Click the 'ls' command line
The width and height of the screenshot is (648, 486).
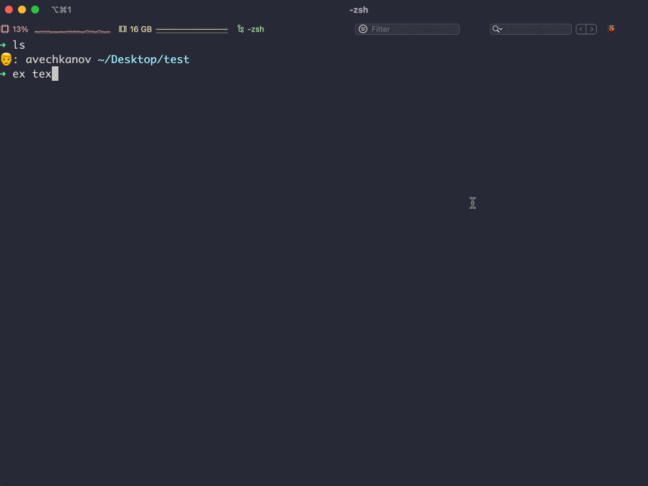click(x=18, y=45)
